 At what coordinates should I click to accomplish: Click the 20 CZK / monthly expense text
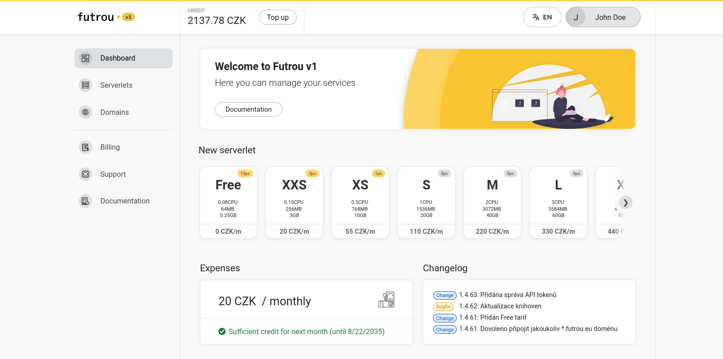[x=265, y=301]
